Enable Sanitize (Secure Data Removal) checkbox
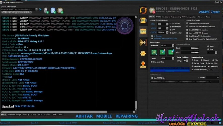The image size is (223, 126). [x=193, y=67]
